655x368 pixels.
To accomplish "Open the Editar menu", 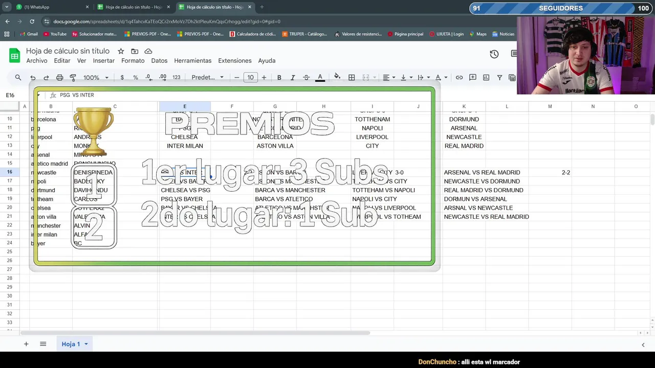I will point(62,60).
